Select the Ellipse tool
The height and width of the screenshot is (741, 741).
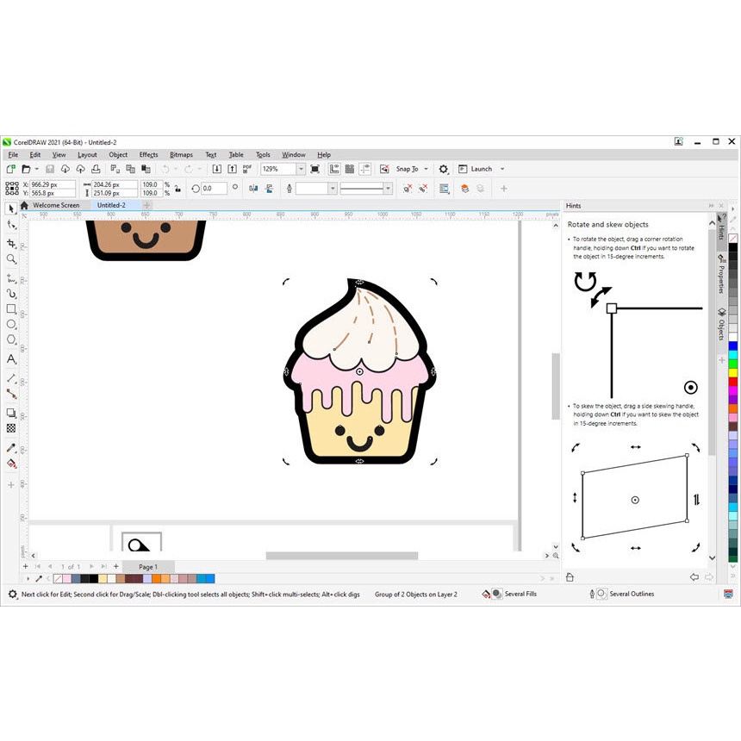pos(11,324)
